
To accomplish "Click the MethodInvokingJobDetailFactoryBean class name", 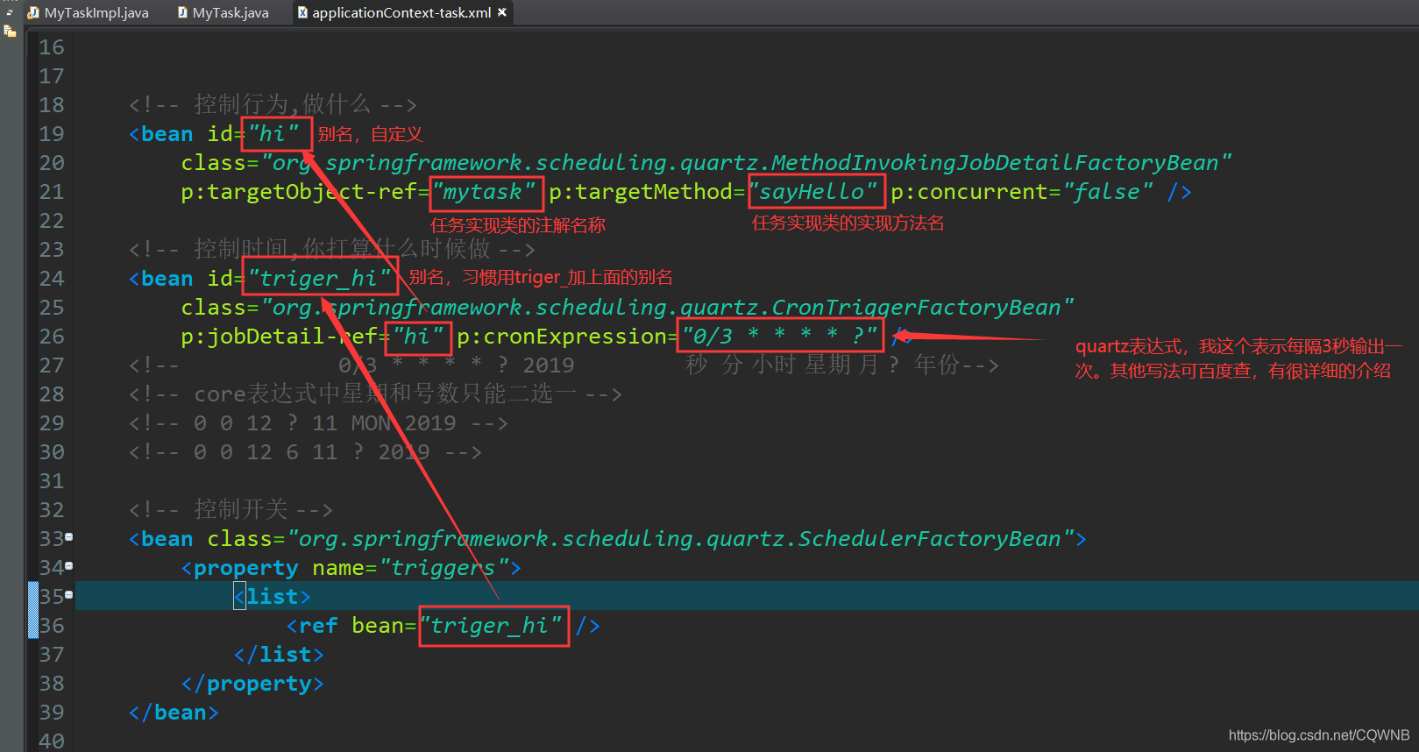I will tap(995, 163).
